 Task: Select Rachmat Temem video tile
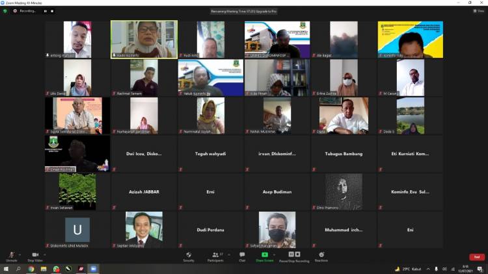pos(144,78)
